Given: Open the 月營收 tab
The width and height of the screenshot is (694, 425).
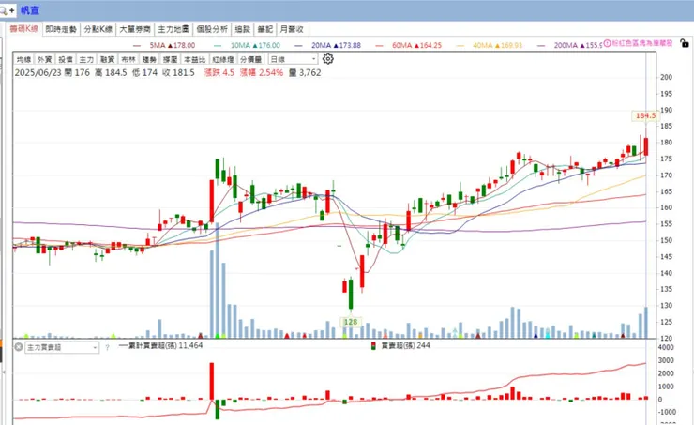Looking at the screenshot, I should (292, 29).
